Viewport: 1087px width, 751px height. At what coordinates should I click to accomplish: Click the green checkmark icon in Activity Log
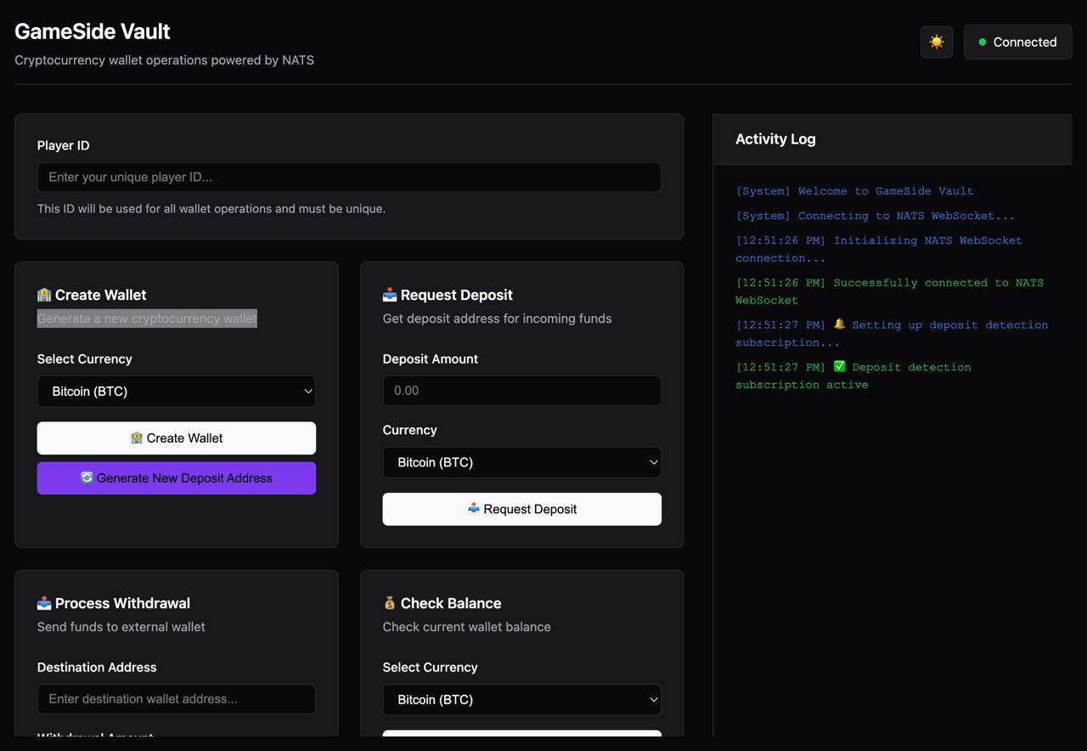click(x=839, y=367)
